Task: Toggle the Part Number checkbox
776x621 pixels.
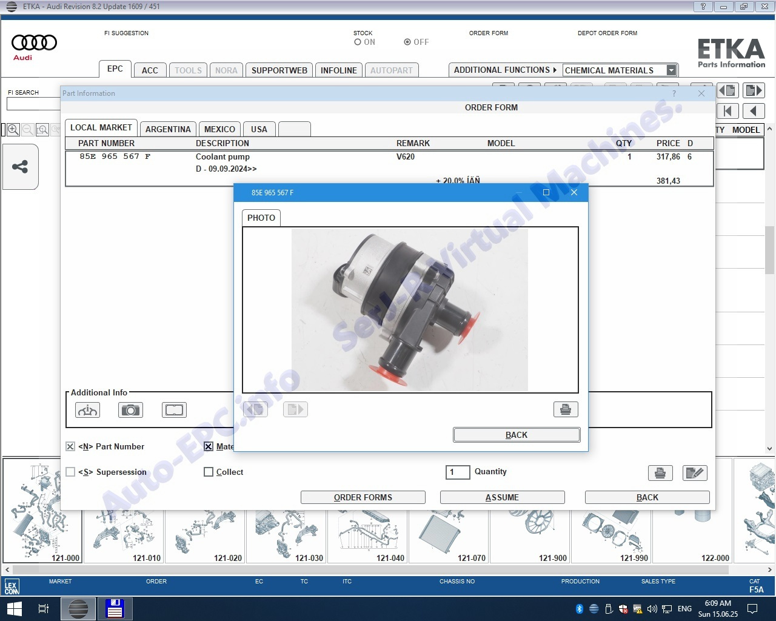Action: point(70,447)
